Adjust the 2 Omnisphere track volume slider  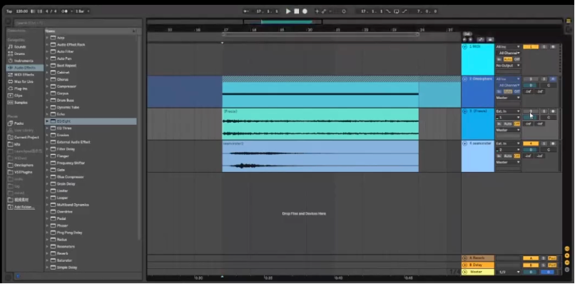(x=531, y=85)
